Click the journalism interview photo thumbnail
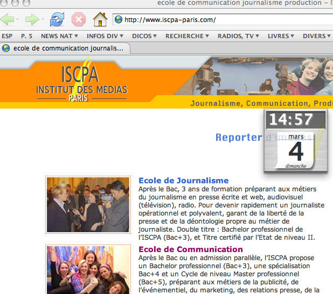The width and height of the screenshot is (333, 294). tap(88, 205)
